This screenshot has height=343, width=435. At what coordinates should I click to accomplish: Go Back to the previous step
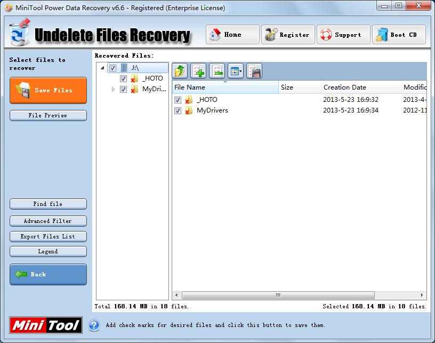pos(49,275)
